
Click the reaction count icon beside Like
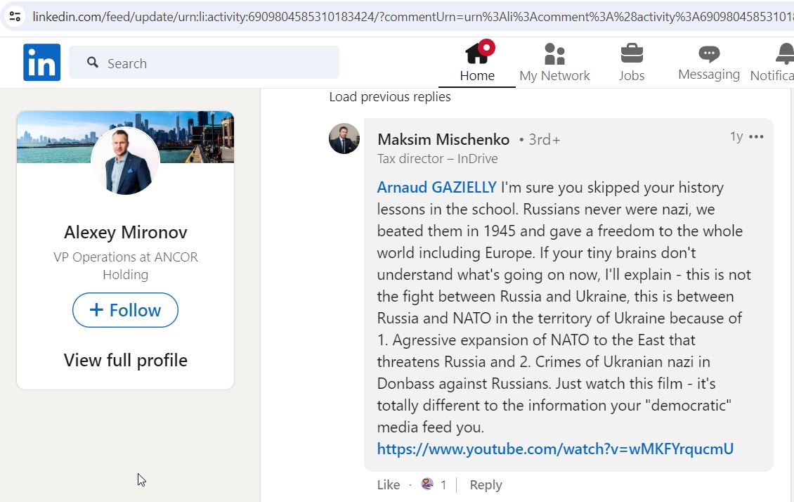pyautogui.click(x=427, y=484)
